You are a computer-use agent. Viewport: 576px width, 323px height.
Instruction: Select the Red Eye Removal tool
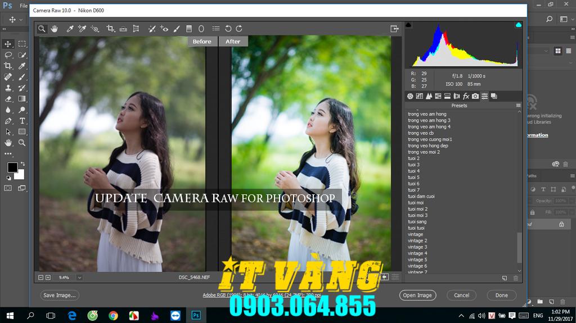tap(164, 29)
